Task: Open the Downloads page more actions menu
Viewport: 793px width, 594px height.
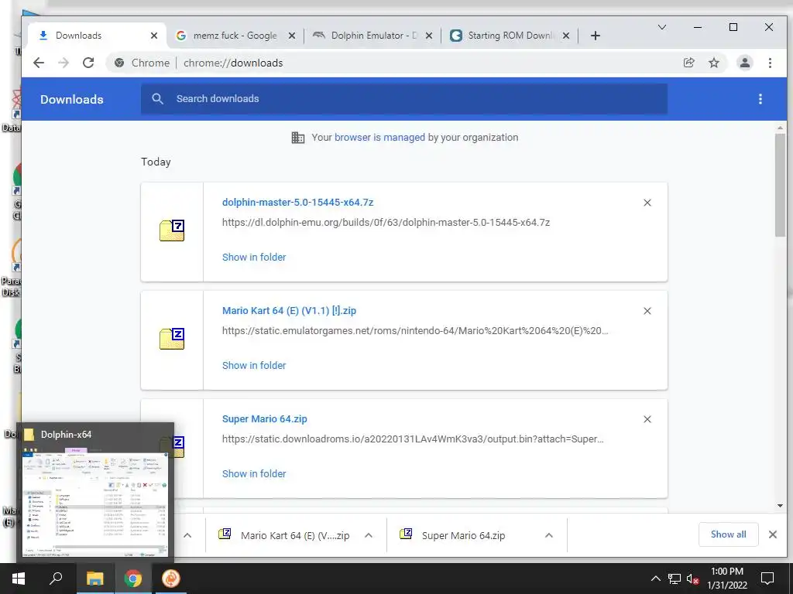Action: [x=760, y=99]
